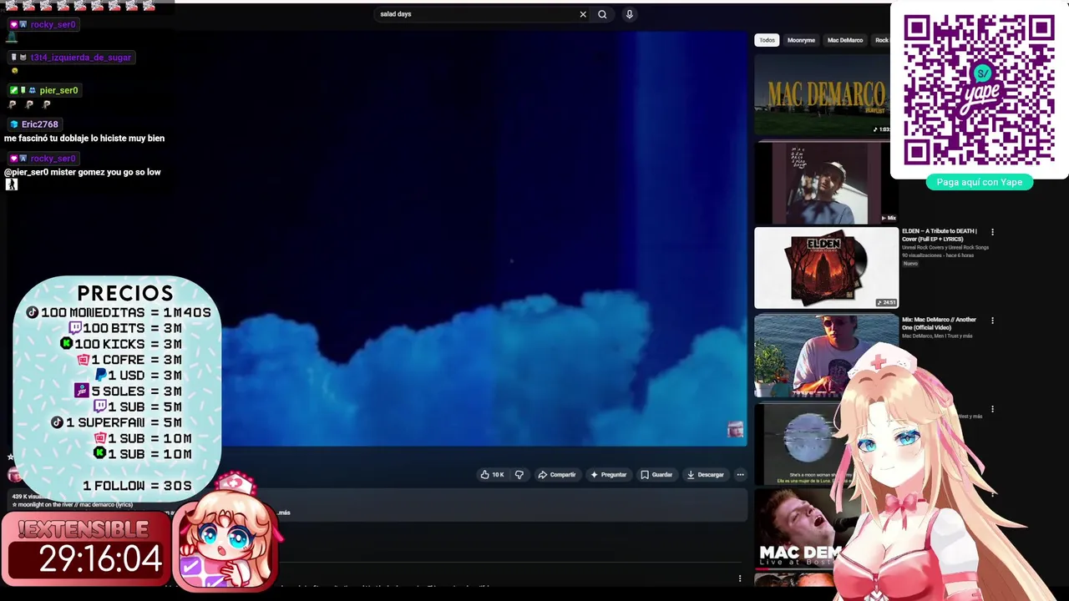Open the Compartir share option
Viewport: 1069px width, 601px height.
557,475
